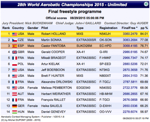The width and height of the screenshot is (150, 122).
Task: Click the German flag beside Heike SAUELS
Action: [14, 106]
